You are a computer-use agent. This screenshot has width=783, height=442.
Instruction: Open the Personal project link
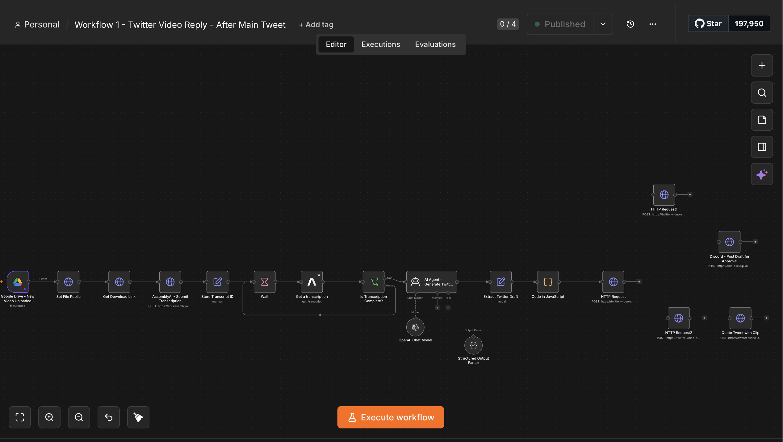click(37, 25)
